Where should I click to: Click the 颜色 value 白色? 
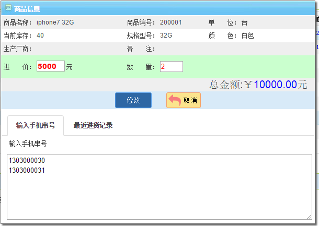247,35
